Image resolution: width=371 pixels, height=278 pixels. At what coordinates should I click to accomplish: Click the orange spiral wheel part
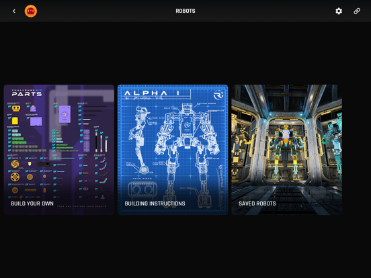pyautogui.click(x=15, y=164)
